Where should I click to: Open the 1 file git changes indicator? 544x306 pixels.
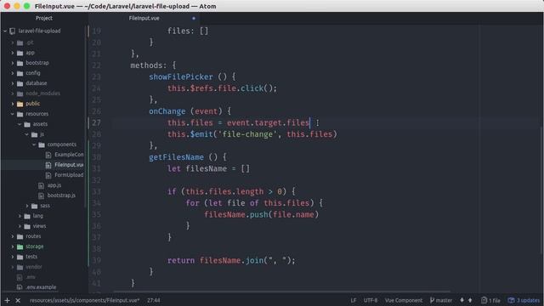coord(490,300)
